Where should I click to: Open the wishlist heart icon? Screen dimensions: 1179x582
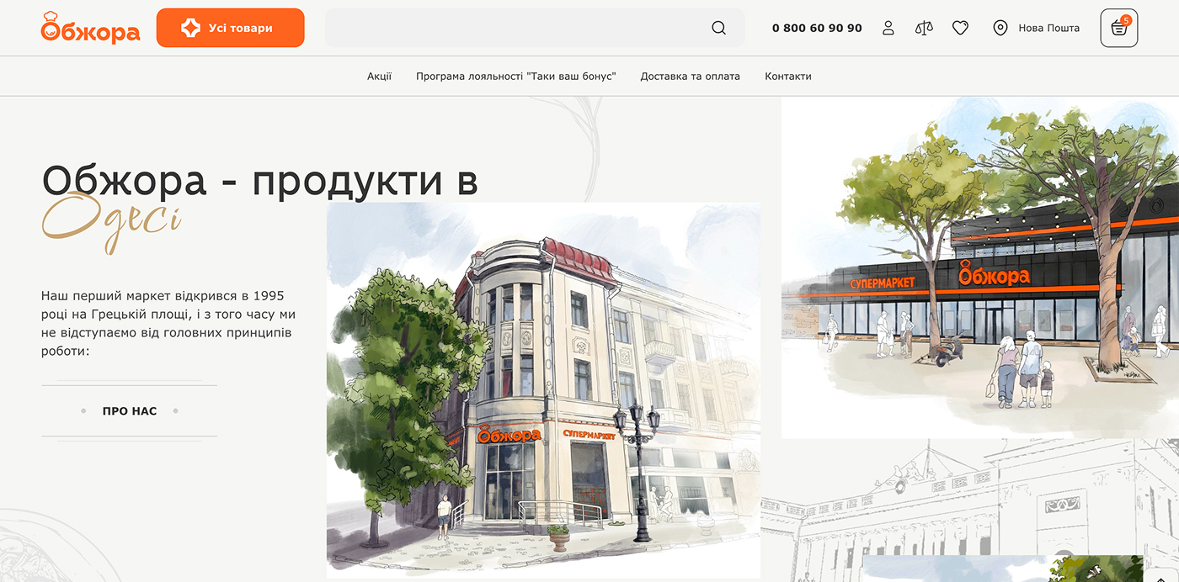(x=960, y=28)
